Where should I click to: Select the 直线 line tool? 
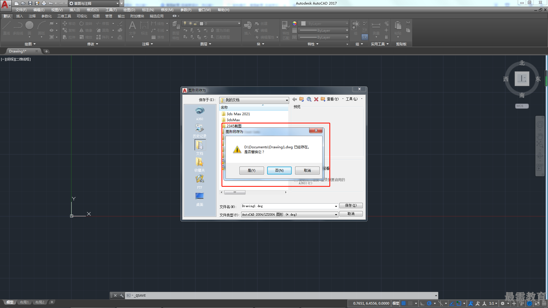click(7, 28)
